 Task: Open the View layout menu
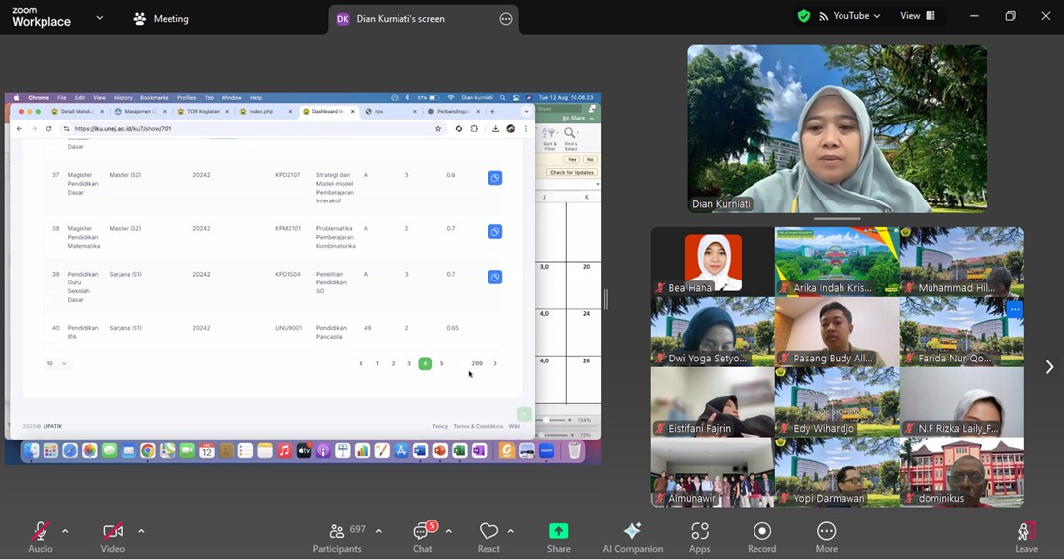point(917,16)
